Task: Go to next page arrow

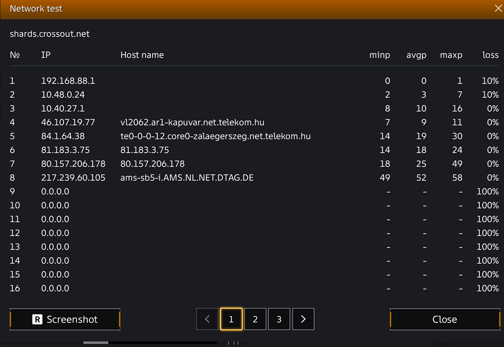Action: tap(303, 319)
